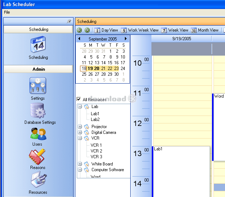Click the pin icon on sidebar header

[69, 22]
